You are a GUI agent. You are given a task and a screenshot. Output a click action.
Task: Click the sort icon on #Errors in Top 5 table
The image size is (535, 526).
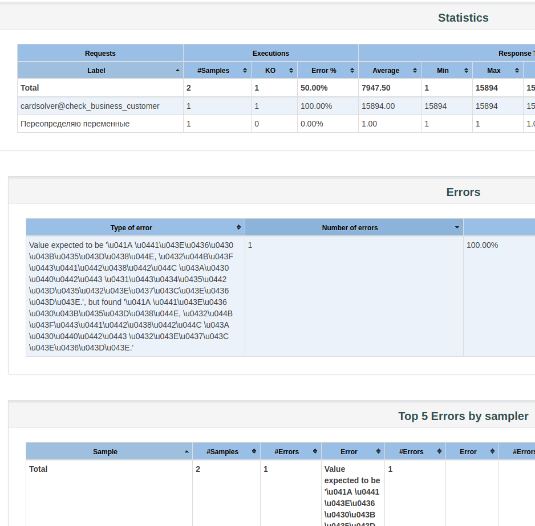(x=314, y=451)
